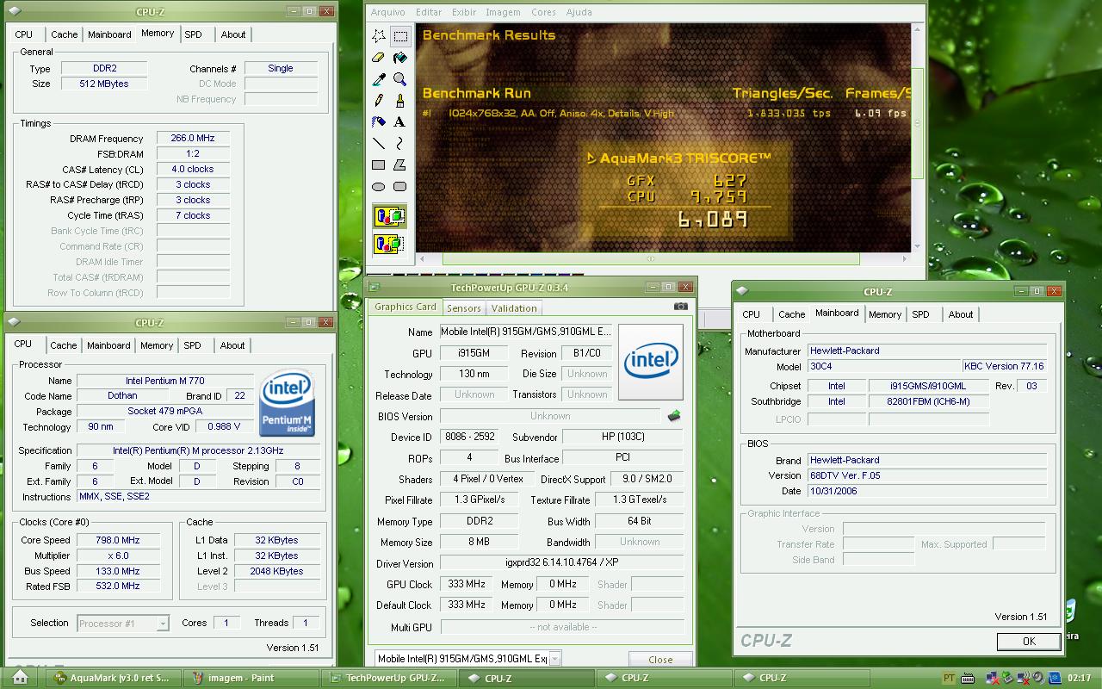Screen dimensions: 1102x689
Task: Click the GPU Name field in GPU-Z
Action: [x=528, y=332]
